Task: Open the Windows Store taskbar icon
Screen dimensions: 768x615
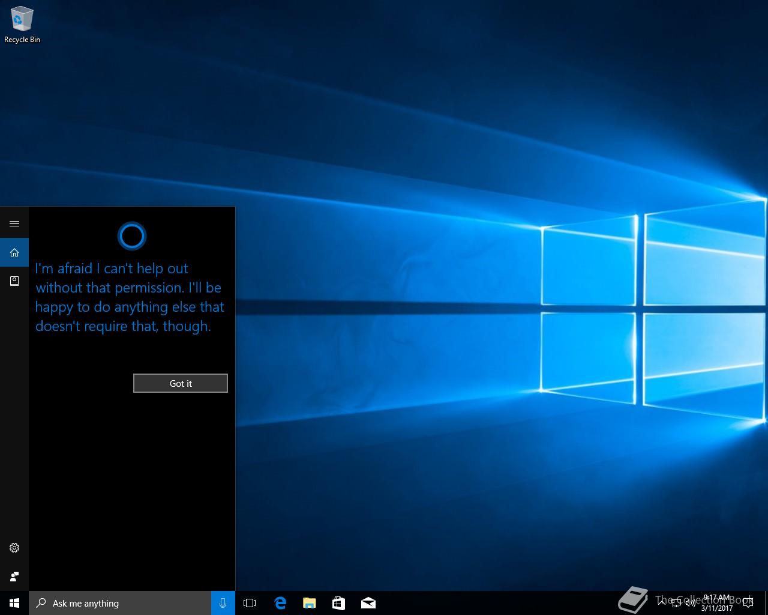Action: click(339, 603)
